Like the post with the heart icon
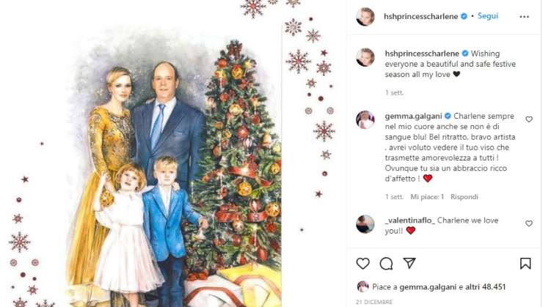This screenshot has width=543, height=307. 363,264
